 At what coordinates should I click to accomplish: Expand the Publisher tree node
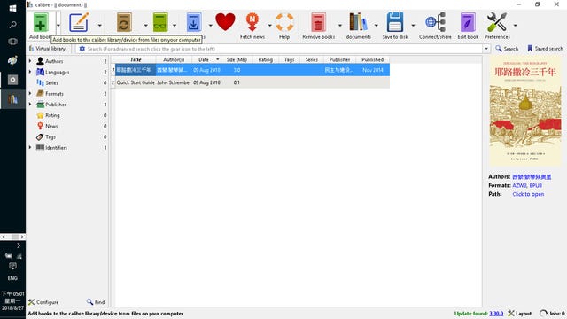[x=30, y=105]
